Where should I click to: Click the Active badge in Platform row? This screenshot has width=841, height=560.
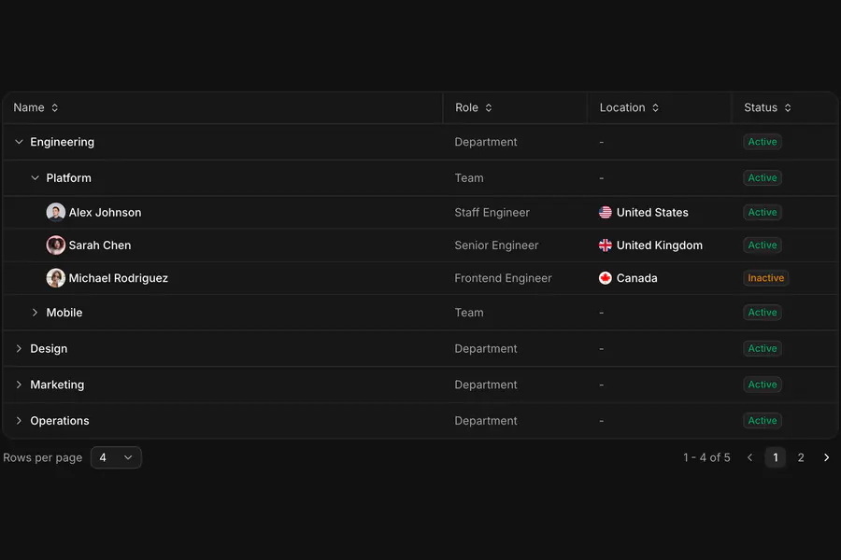pyautogui.click(x=763, y=178)
